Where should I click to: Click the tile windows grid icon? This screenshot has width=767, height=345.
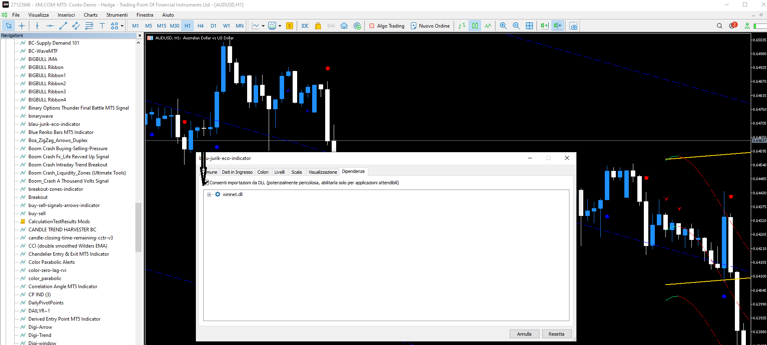(x=529, y=26)
